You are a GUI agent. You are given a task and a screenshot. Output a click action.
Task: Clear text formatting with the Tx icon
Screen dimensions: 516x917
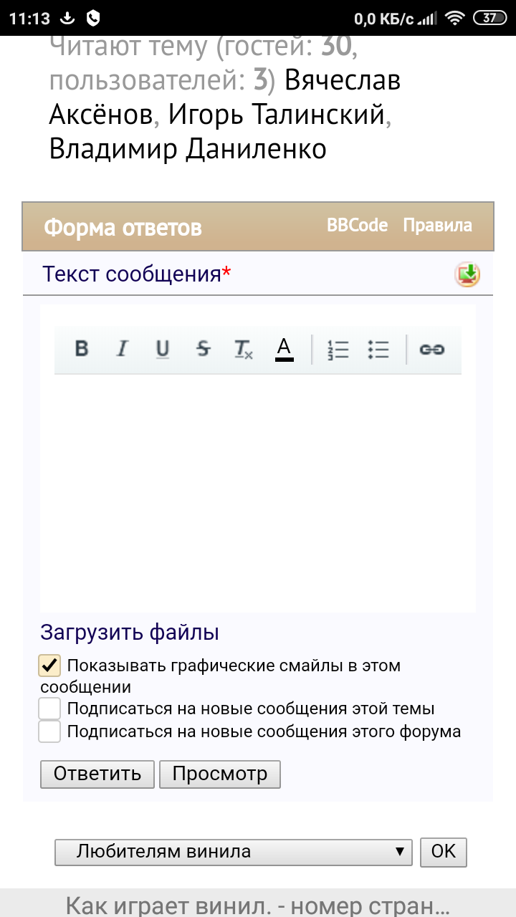(244, 350)
